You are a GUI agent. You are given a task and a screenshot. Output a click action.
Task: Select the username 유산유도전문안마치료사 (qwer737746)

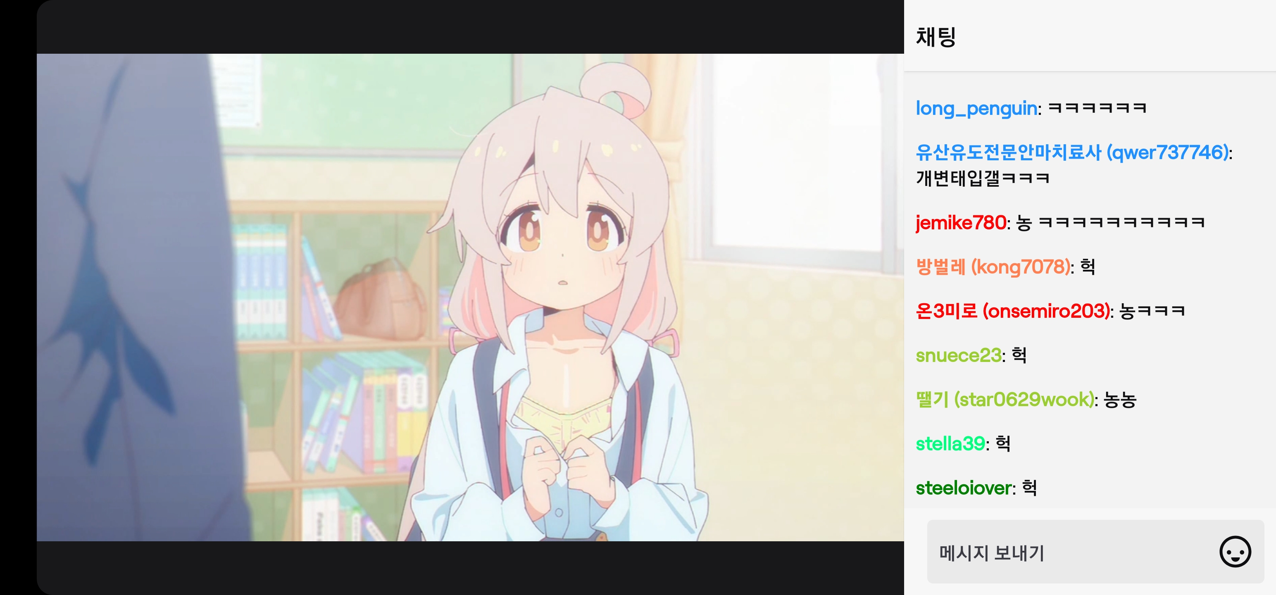[x=1072, y=152]
